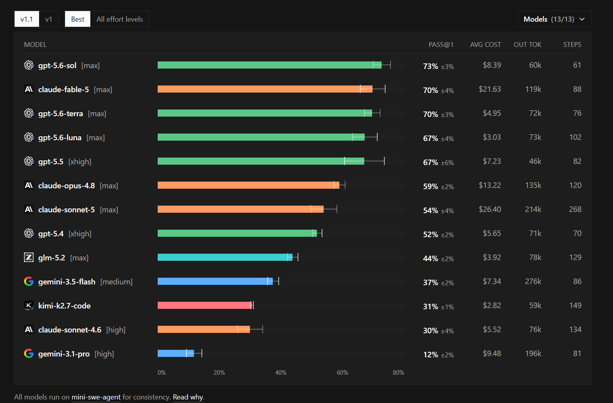Click the 73% pass rate value

click(x=430, y=66)
